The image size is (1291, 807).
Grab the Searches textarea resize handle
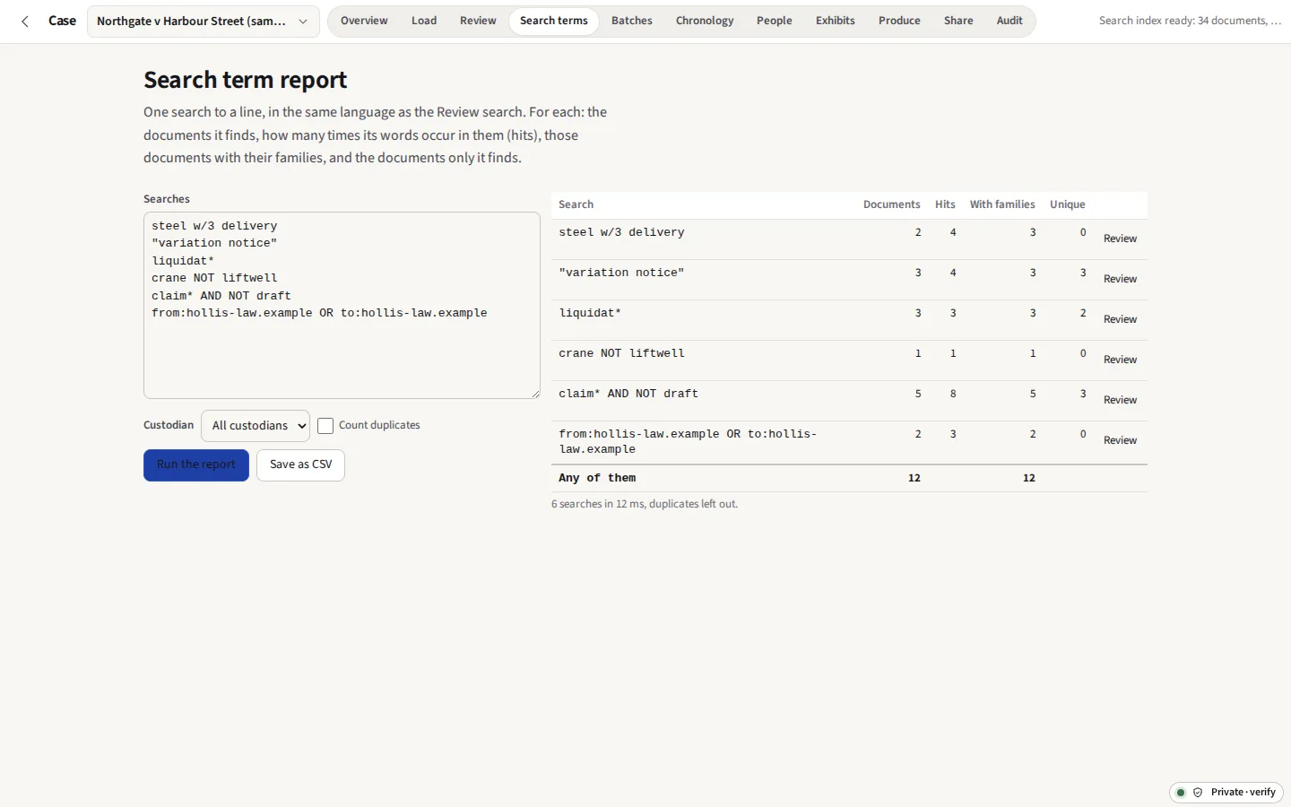pyautogui.click(x=535, y=394)
